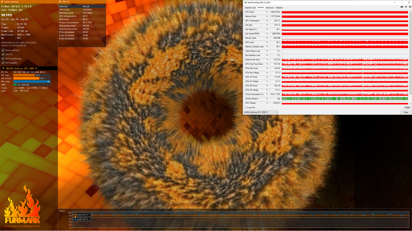
Task: Click the GPU-Z sensors scrollbar down arrow
Action: coord(411,104)
